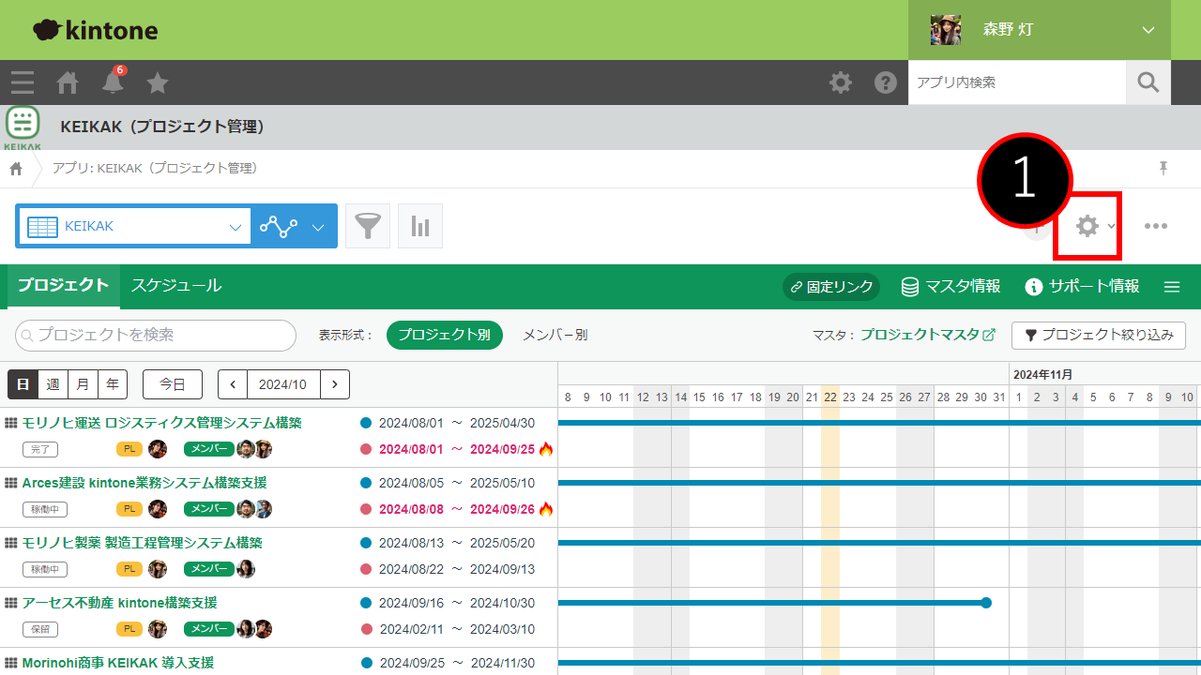Select the 日 scale toggle
This screenshot has width=1201, height=675.
[x=23, y=384]
